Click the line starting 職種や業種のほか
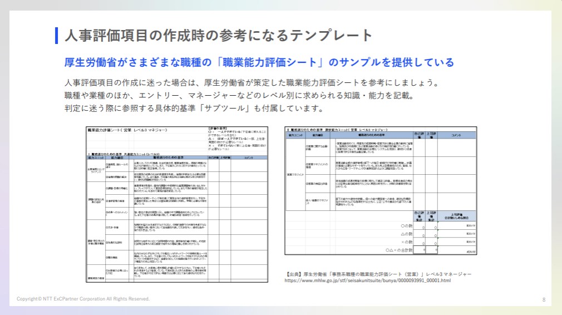Image resolution: width=562 pixels, height=315 pixels. click(x=239, y=96)
